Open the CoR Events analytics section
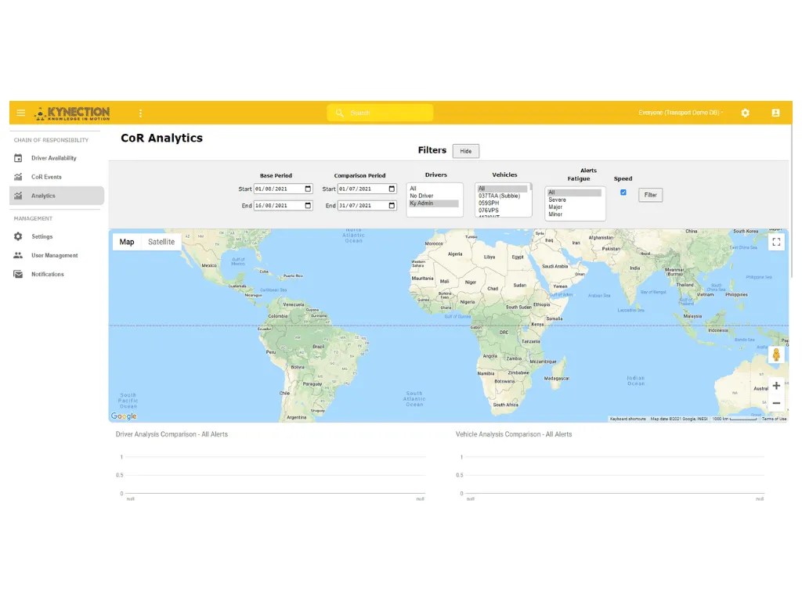Viewport: 802px width, 601px height. 47,178
